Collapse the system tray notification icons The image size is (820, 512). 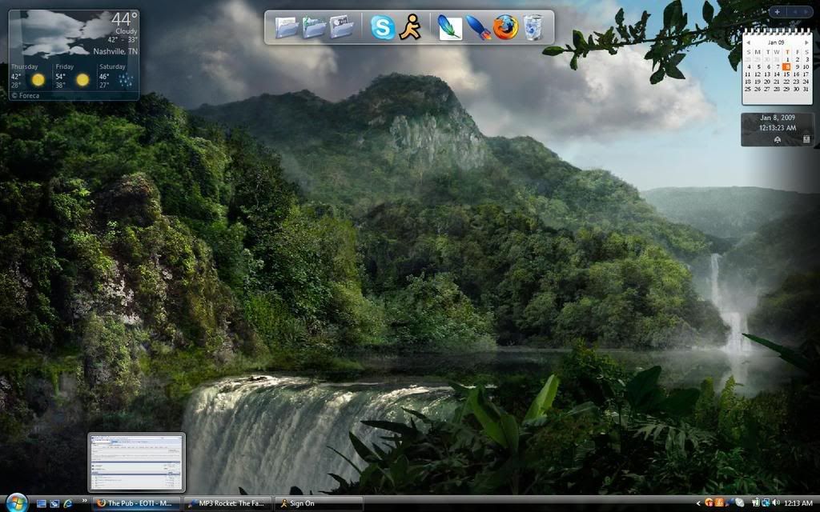[698, 503]
